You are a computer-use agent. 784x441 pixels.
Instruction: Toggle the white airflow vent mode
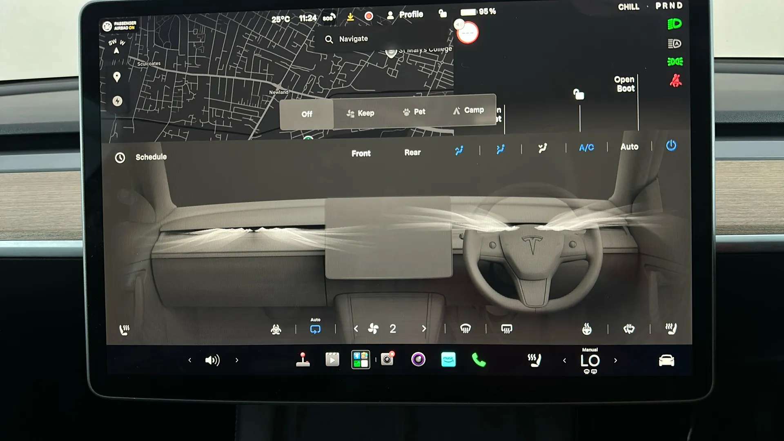coord(542,148)
